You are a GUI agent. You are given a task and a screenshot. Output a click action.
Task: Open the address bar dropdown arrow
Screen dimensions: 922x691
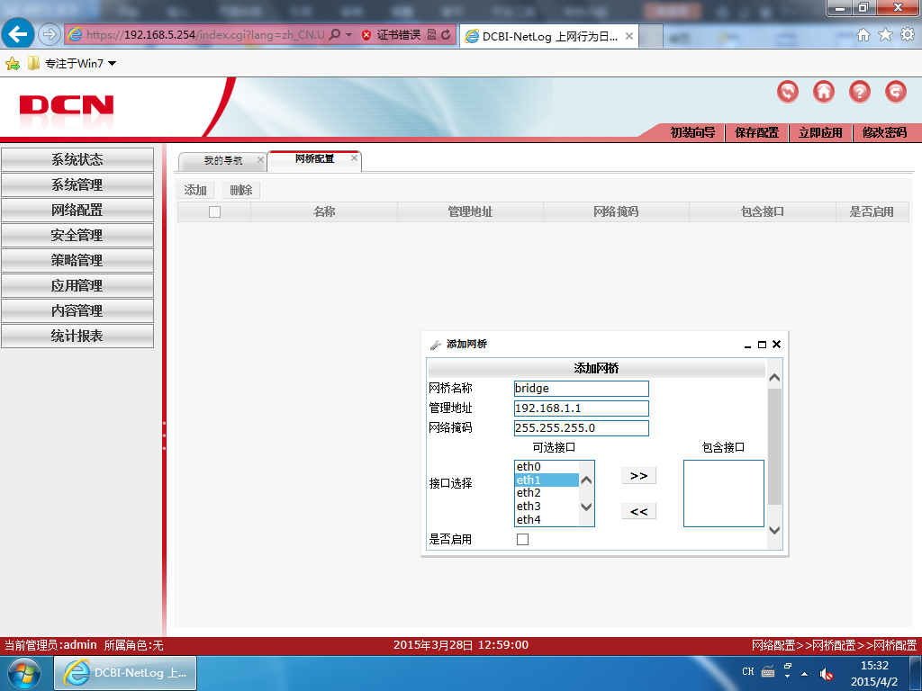[348, 35]
